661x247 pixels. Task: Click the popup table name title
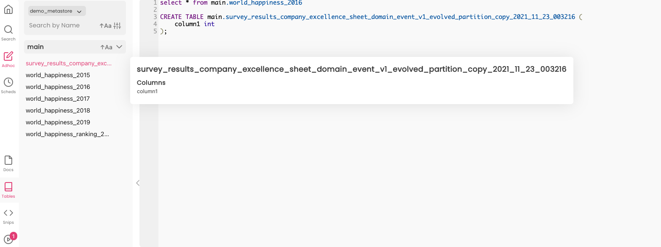(351, 69)
